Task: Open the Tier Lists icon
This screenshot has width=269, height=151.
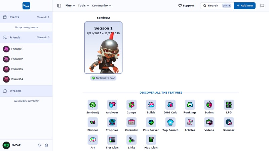Action: [112, 140]
